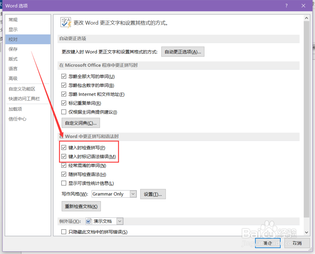This screenshot has height=254, width=315.
Task: Click the help question mark icon
Action: point(286,6)
